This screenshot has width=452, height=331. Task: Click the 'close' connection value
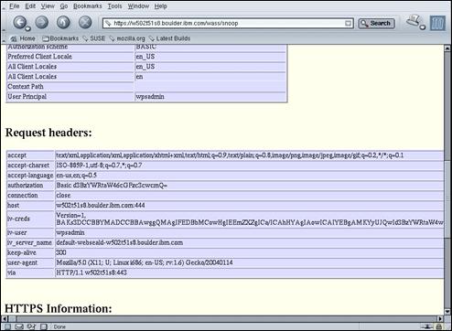pos(63,196)
